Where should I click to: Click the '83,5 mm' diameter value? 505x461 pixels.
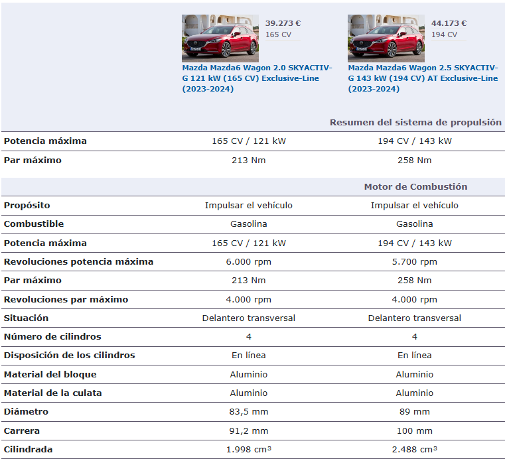tap(249, 412)
